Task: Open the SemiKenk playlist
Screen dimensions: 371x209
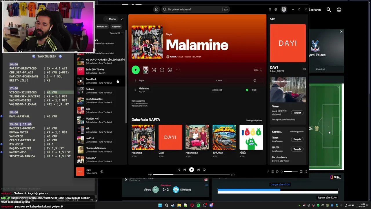Action: (x=101, y=81)
